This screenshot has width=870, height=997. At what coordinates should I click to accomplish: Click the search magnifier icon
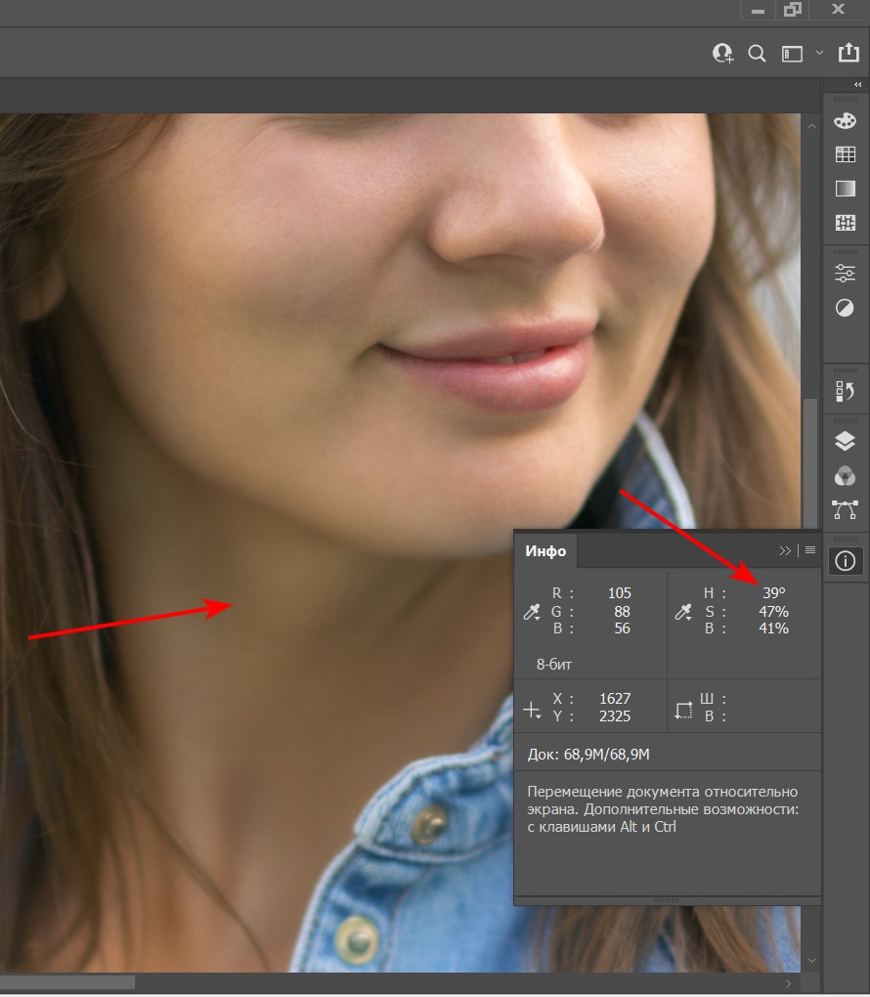pyautogui.click(x=757, y=54)
